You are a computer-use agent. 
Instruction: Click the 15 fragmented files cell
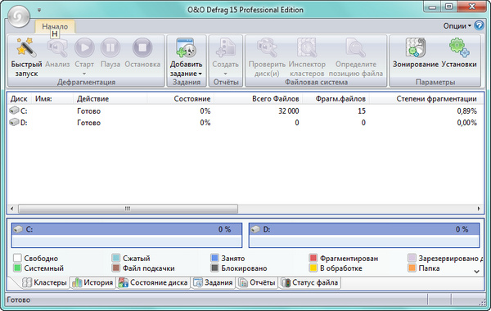coord(362,110)
